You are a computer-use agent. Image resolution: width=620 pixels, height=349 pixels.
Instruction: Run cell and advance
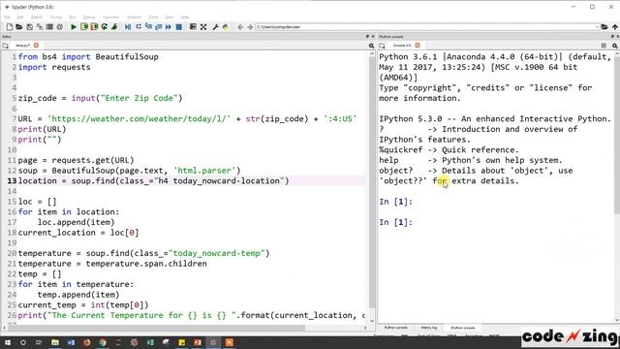[x=94, y=27]
